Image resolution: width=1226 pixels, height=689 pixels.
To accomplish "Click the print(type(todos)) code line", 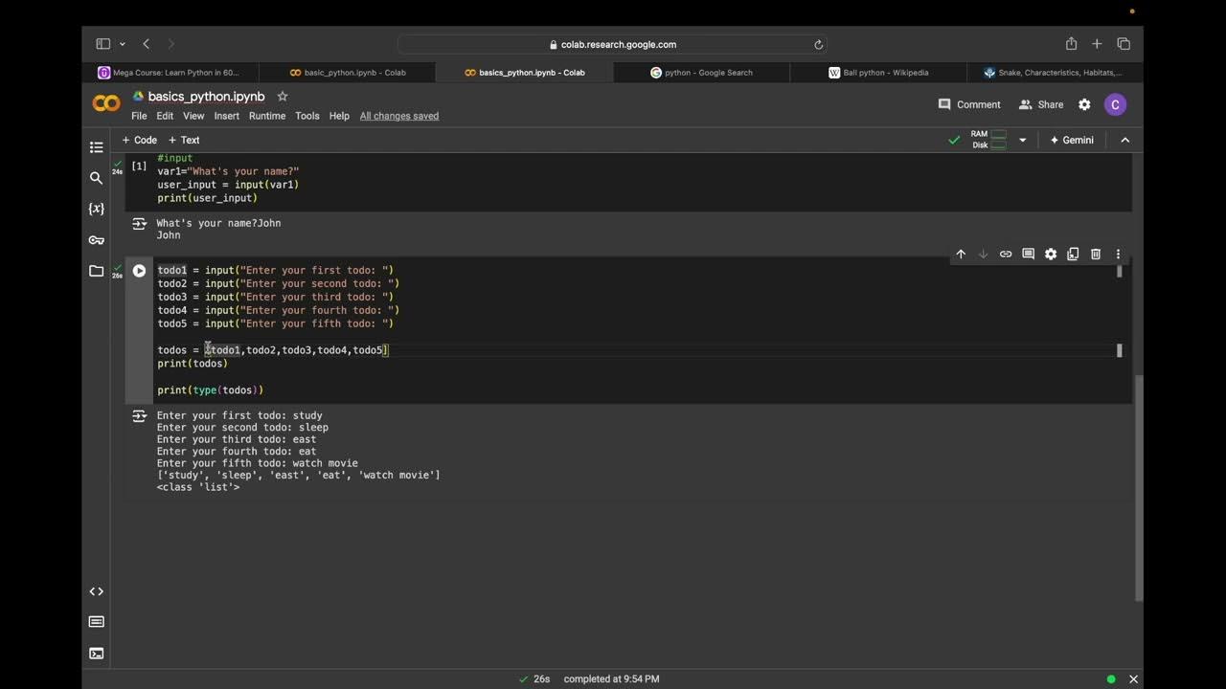I will (211, 390).
